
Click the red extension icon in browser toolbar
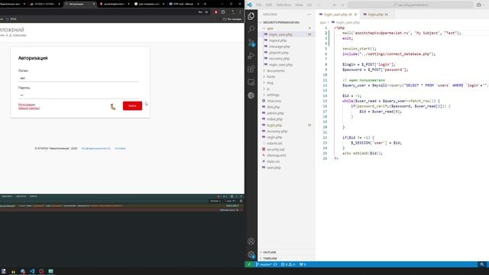pos(215,12)
